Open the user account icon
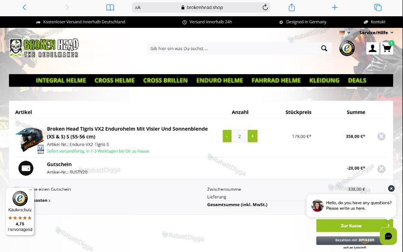Viewport: 403px width, 252px height. click(373, 48)
